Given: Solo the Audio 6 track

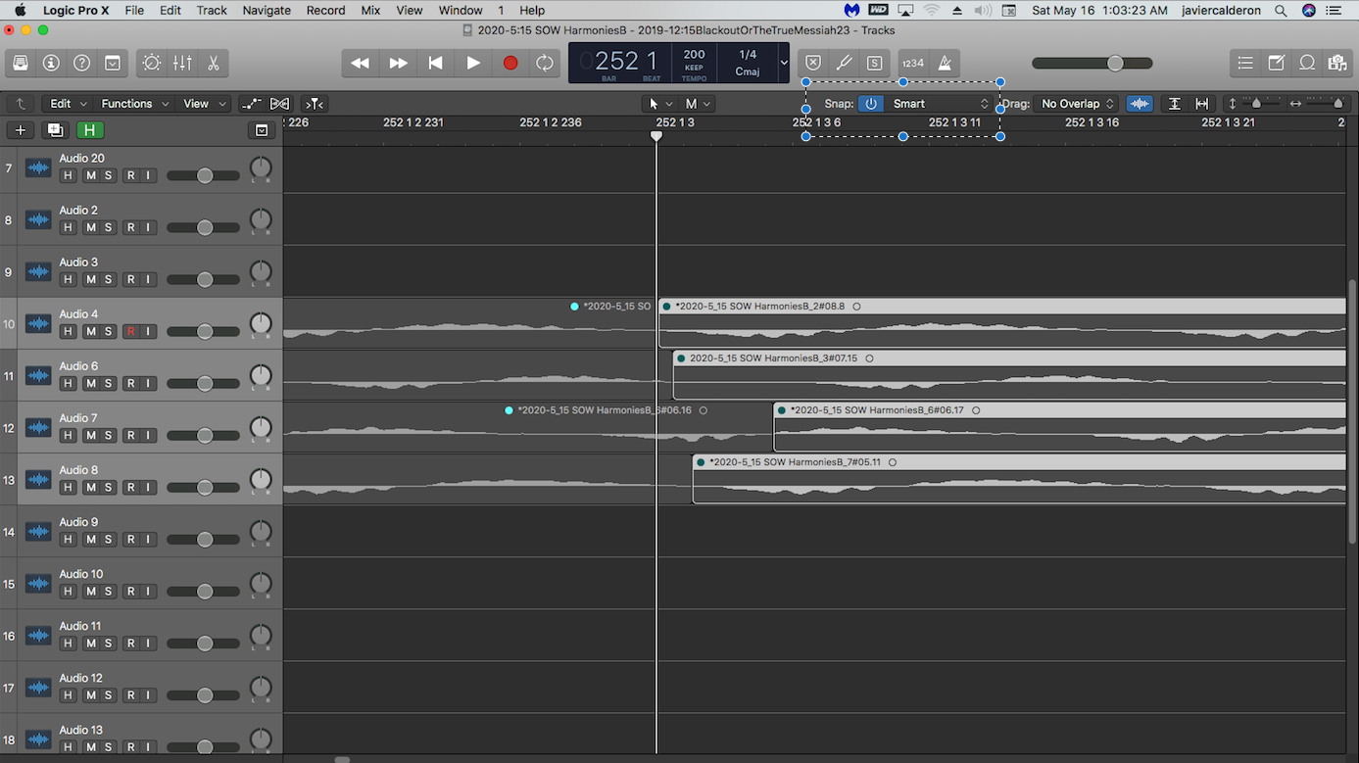Looking at the screenshot, I should tap(109, 384).
